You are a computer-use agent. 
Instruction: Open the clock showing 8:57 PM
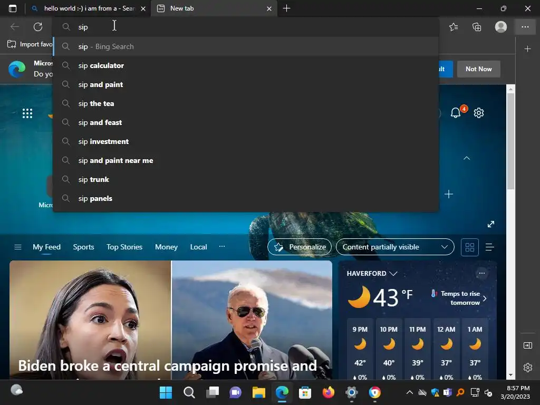click(x=515, y=392)
